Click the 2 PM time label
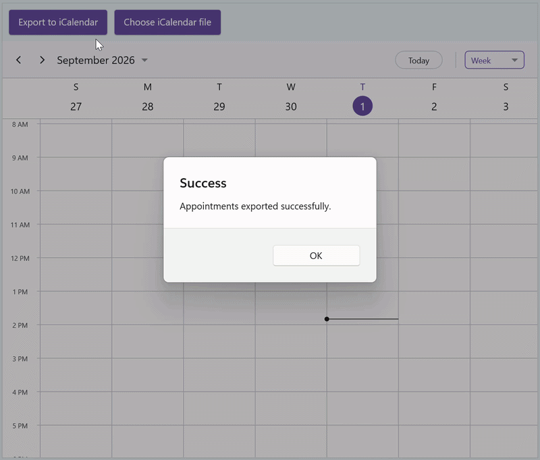 click(20, 325)
